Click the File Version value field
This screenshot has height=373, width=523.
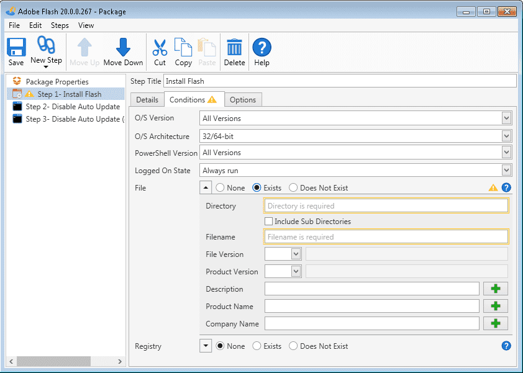[407, 254]
